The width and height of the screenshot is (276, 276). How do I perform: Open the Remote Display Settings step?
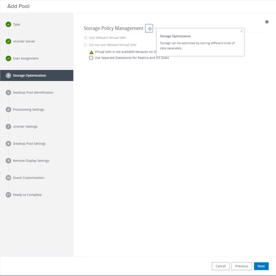(x=31, y=161)
